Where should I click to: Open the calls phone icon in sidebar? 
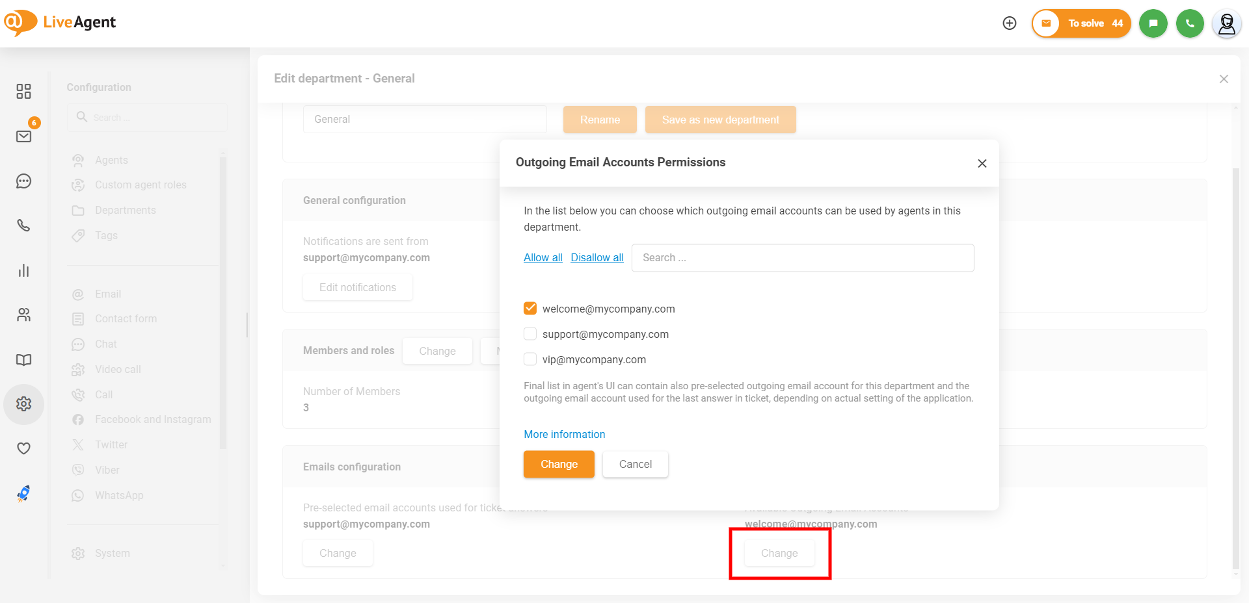point(24,225)
